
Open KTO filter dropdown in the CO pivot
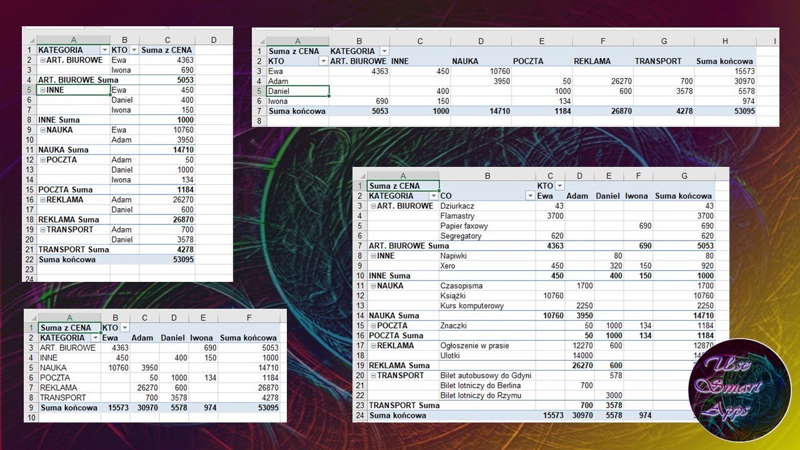tap(560, 186)
